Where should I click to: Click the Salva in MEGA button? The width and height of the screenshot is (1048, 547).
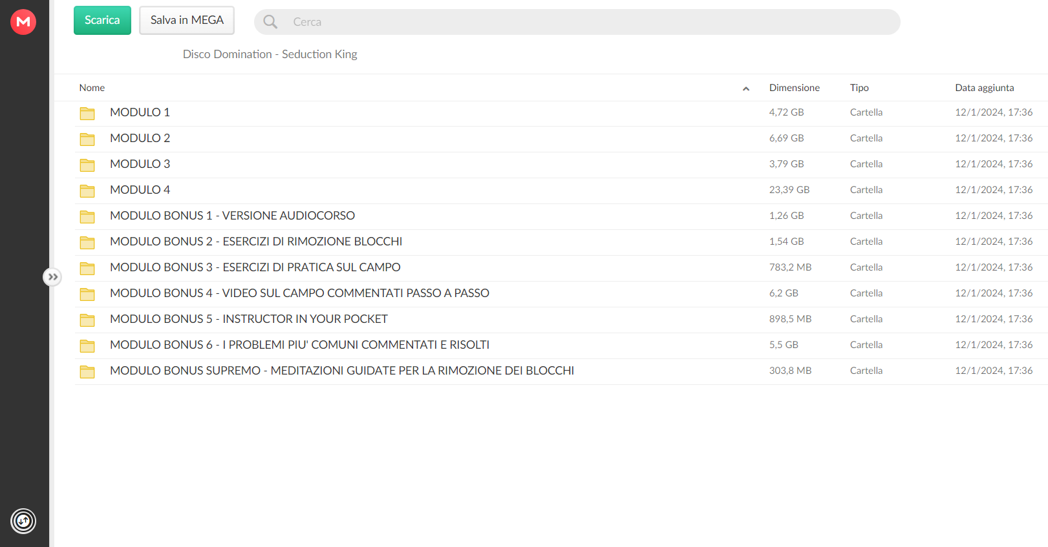tap(187, 20)
